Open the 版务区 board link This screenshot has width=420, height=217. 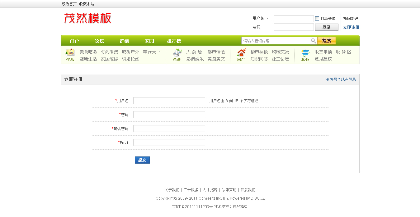343,52
